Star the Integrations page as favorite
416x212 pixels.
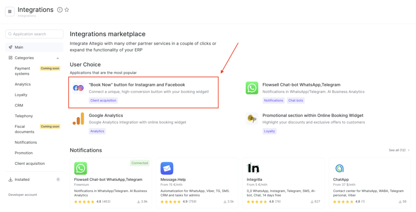click(67, 10)
